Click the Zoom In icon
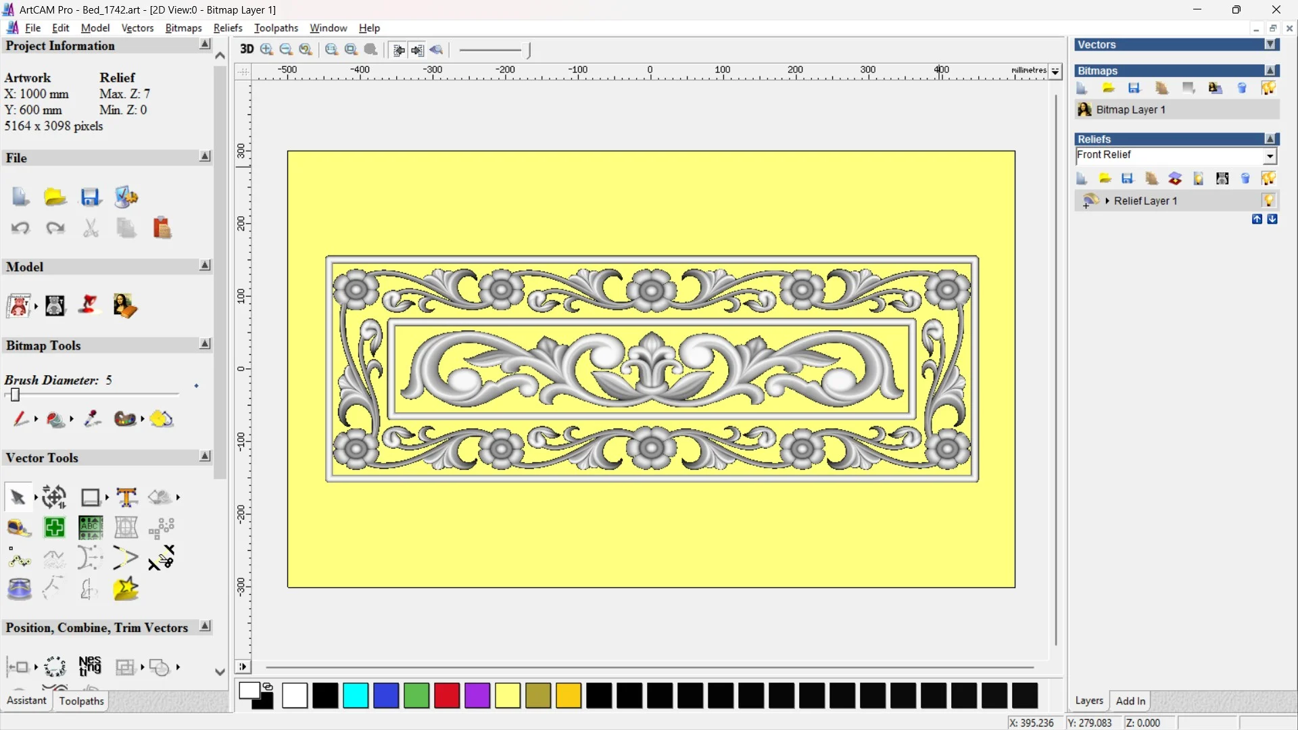The height and width of the screenshot is (730, 1298). pyautogui.click(x=267, y=49)
